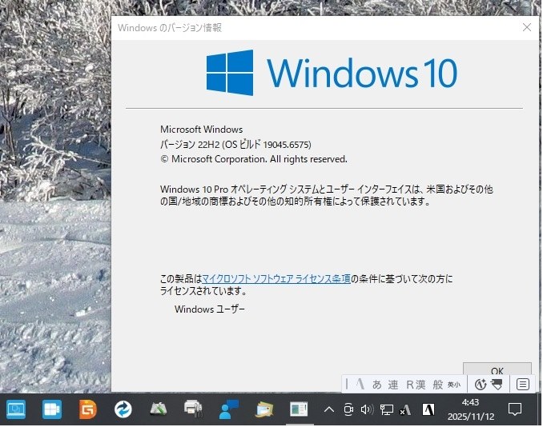Open the blue circular arrows sync app
Viewport: 543px width, 427px height.
click(123, 409)
